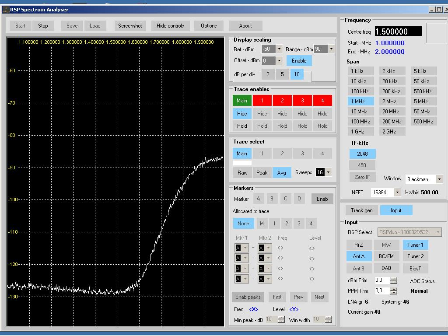448x336 pixels.
Task: Enable the display offset
Action: (x=299, y=60)
